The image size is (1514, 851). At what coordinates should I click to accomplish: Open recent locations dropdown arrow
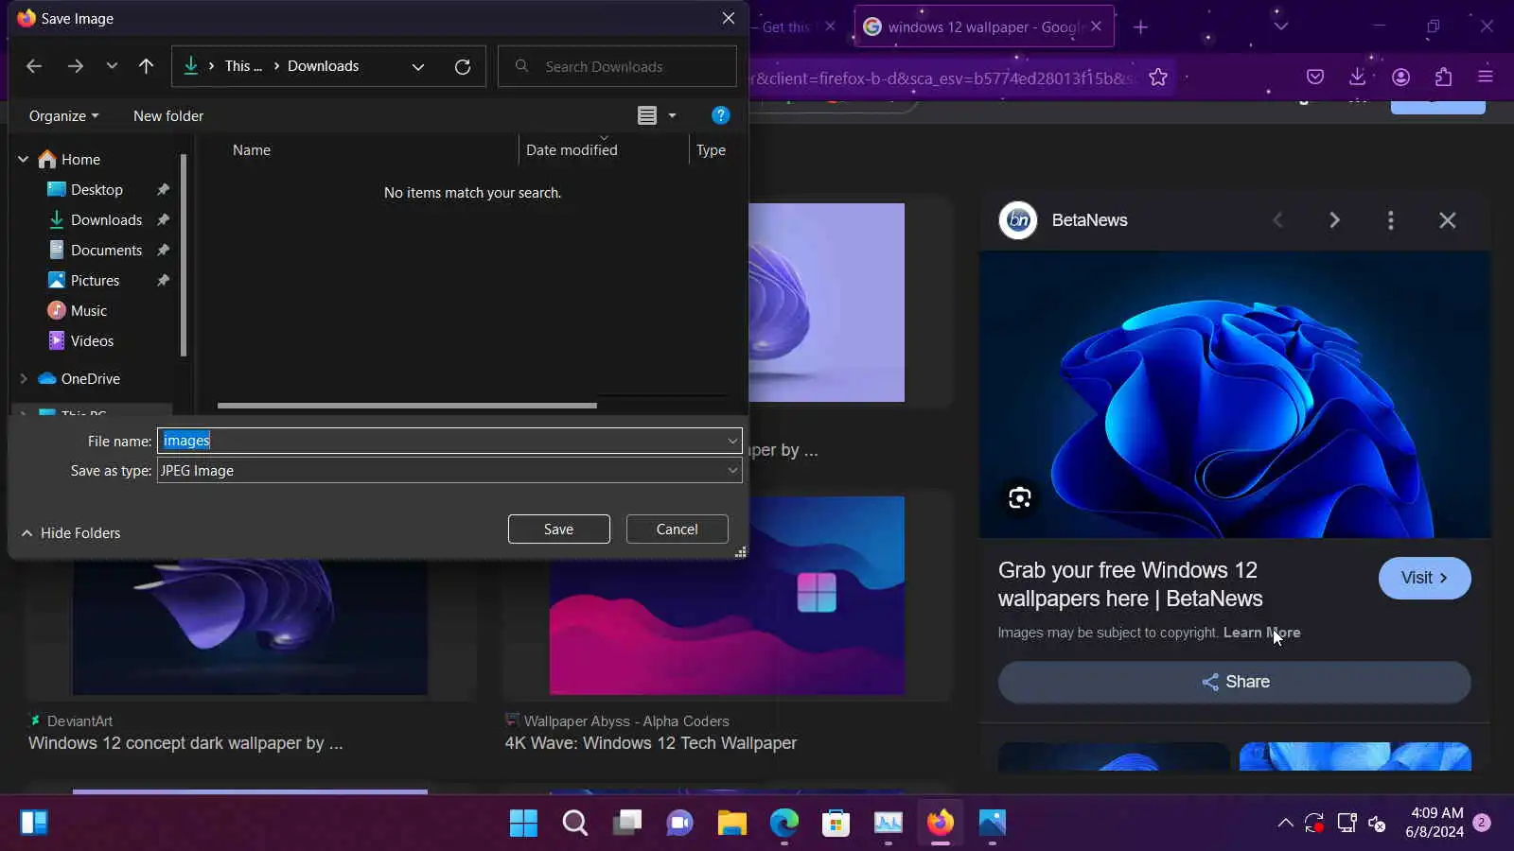click(x=112, y=66)
